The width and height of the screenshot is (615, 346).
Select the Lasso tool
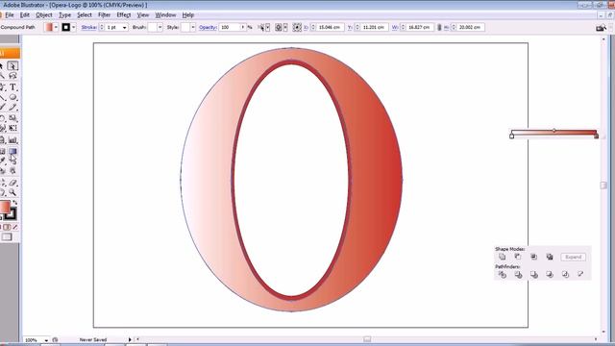(x=12, y=76)
